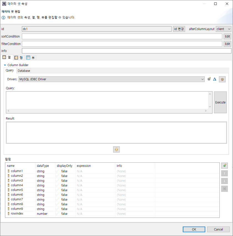Toggle displayOnly checkbox for rowIndex
The image size is (233, 236).
pos(57,214)
